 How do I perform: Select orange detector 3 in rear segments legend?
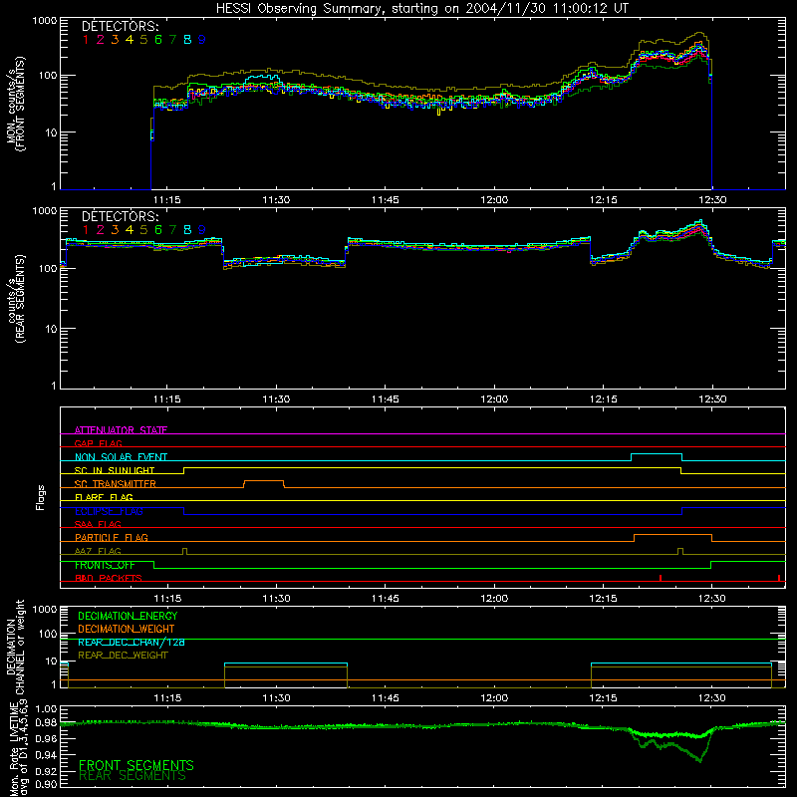pyautogui.click(x=115, y=230)
